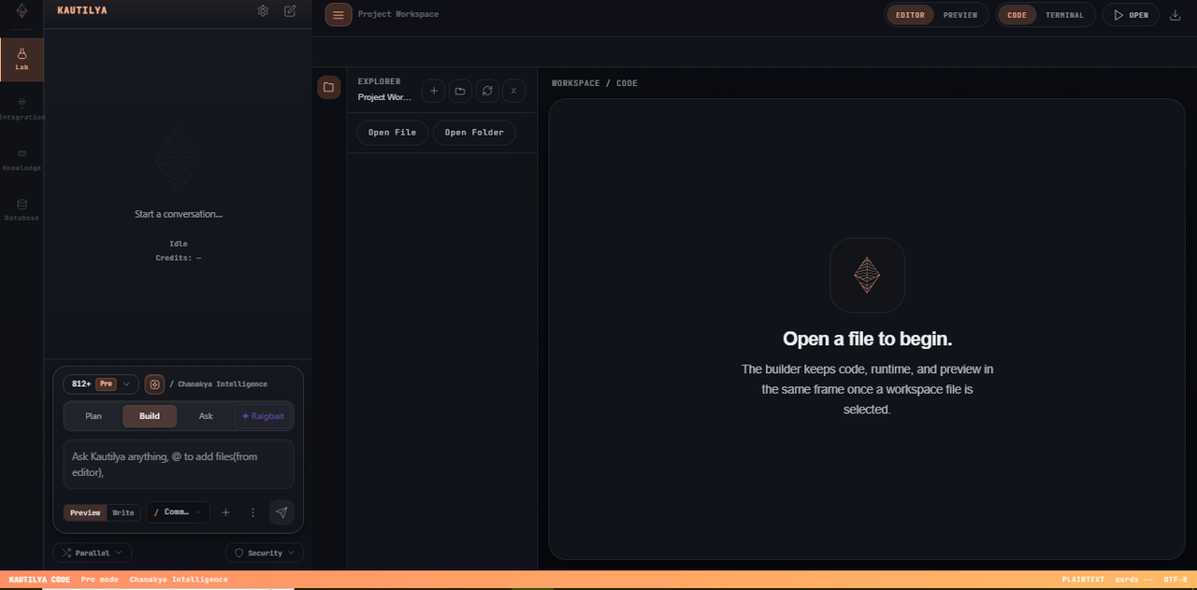Open the Lab section in sidebar
Screen dimensions: 1197x590
pyautogui.click(x=22, y=60)
